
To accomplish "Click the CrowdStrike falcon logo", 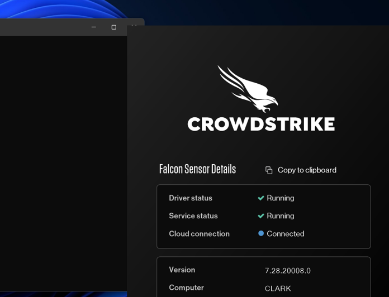I will click(x=248, y=89).
